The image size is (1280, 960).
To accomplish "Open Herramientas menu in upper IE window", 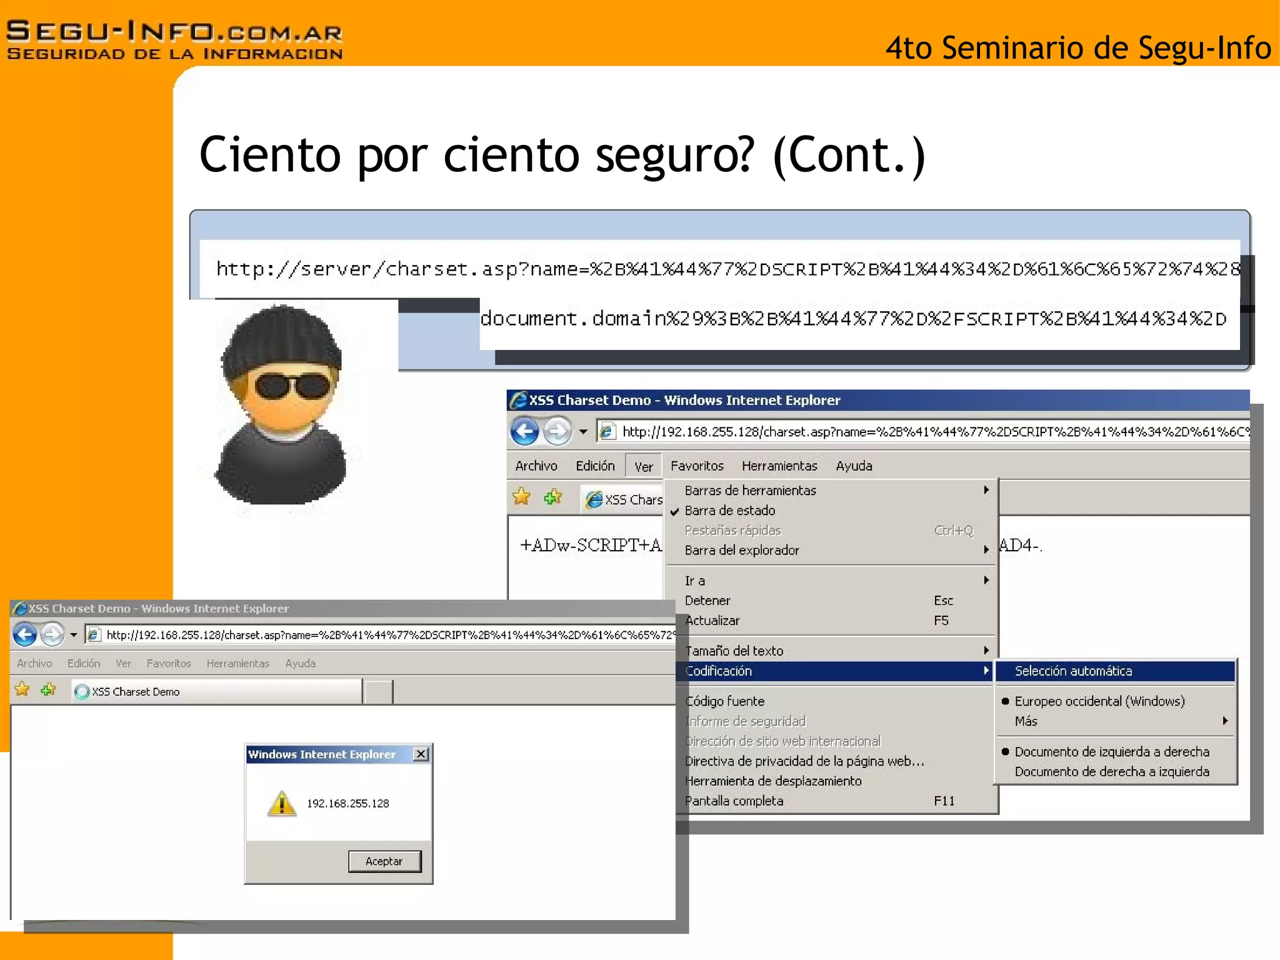I will click(x=779, y=466).
